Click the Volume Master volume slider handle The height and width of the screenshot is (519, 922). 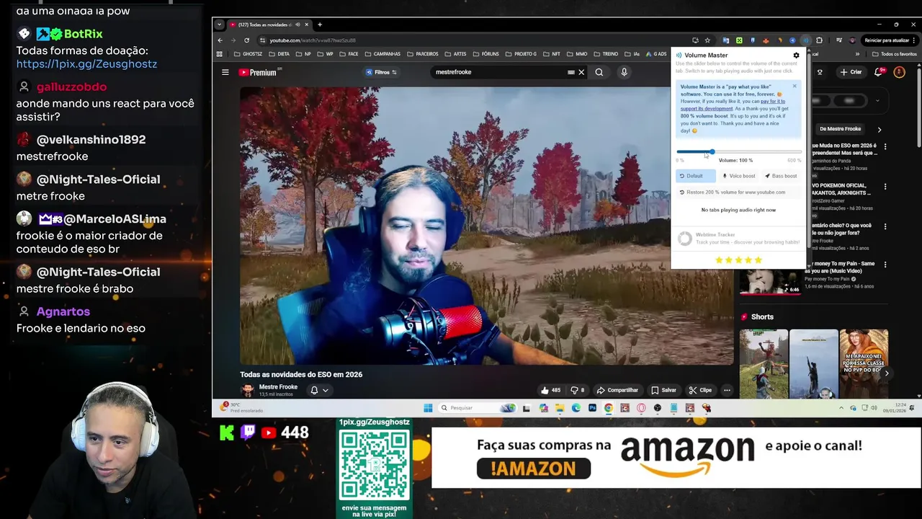(x=712, y=152)
